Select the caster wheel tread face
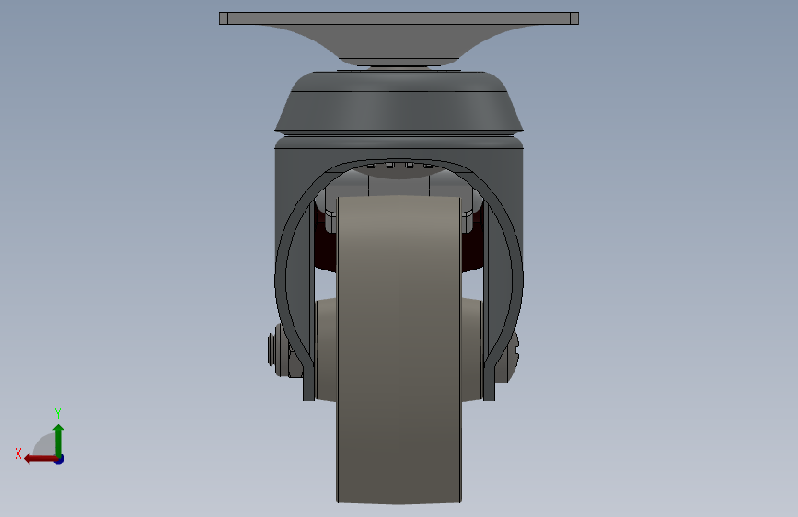This screenshot has height=517, width=798. tap(399, 350)
